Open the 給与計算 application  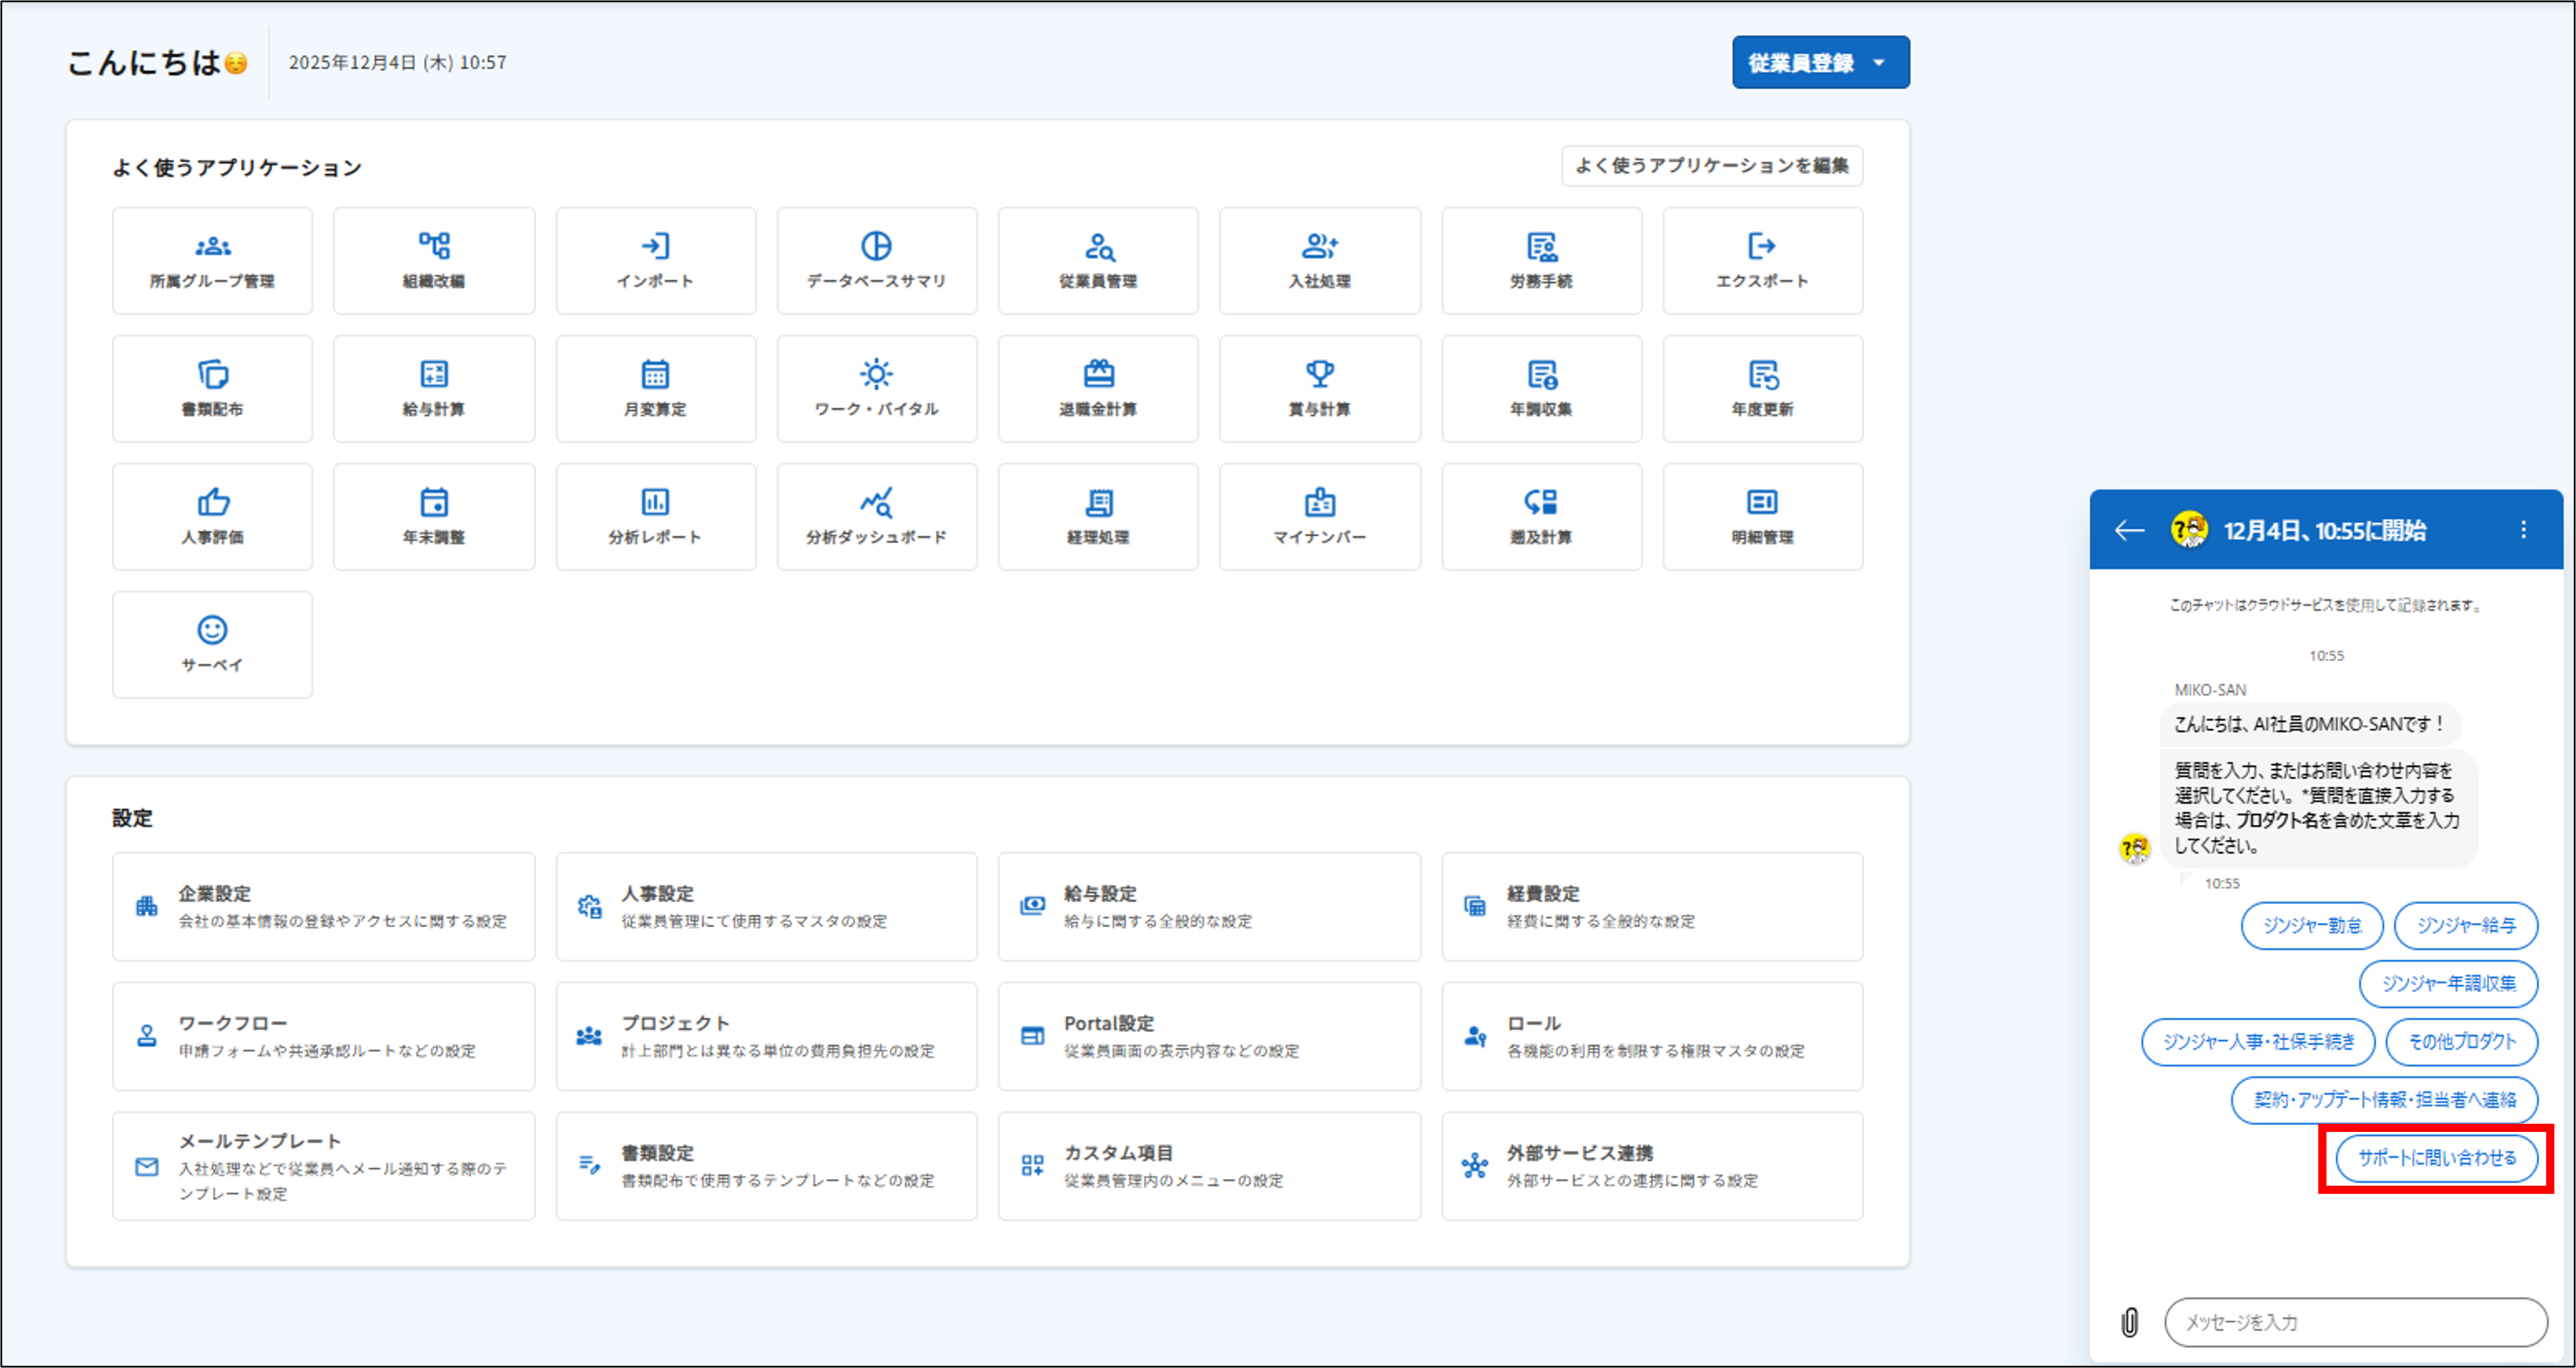(433, 388)
